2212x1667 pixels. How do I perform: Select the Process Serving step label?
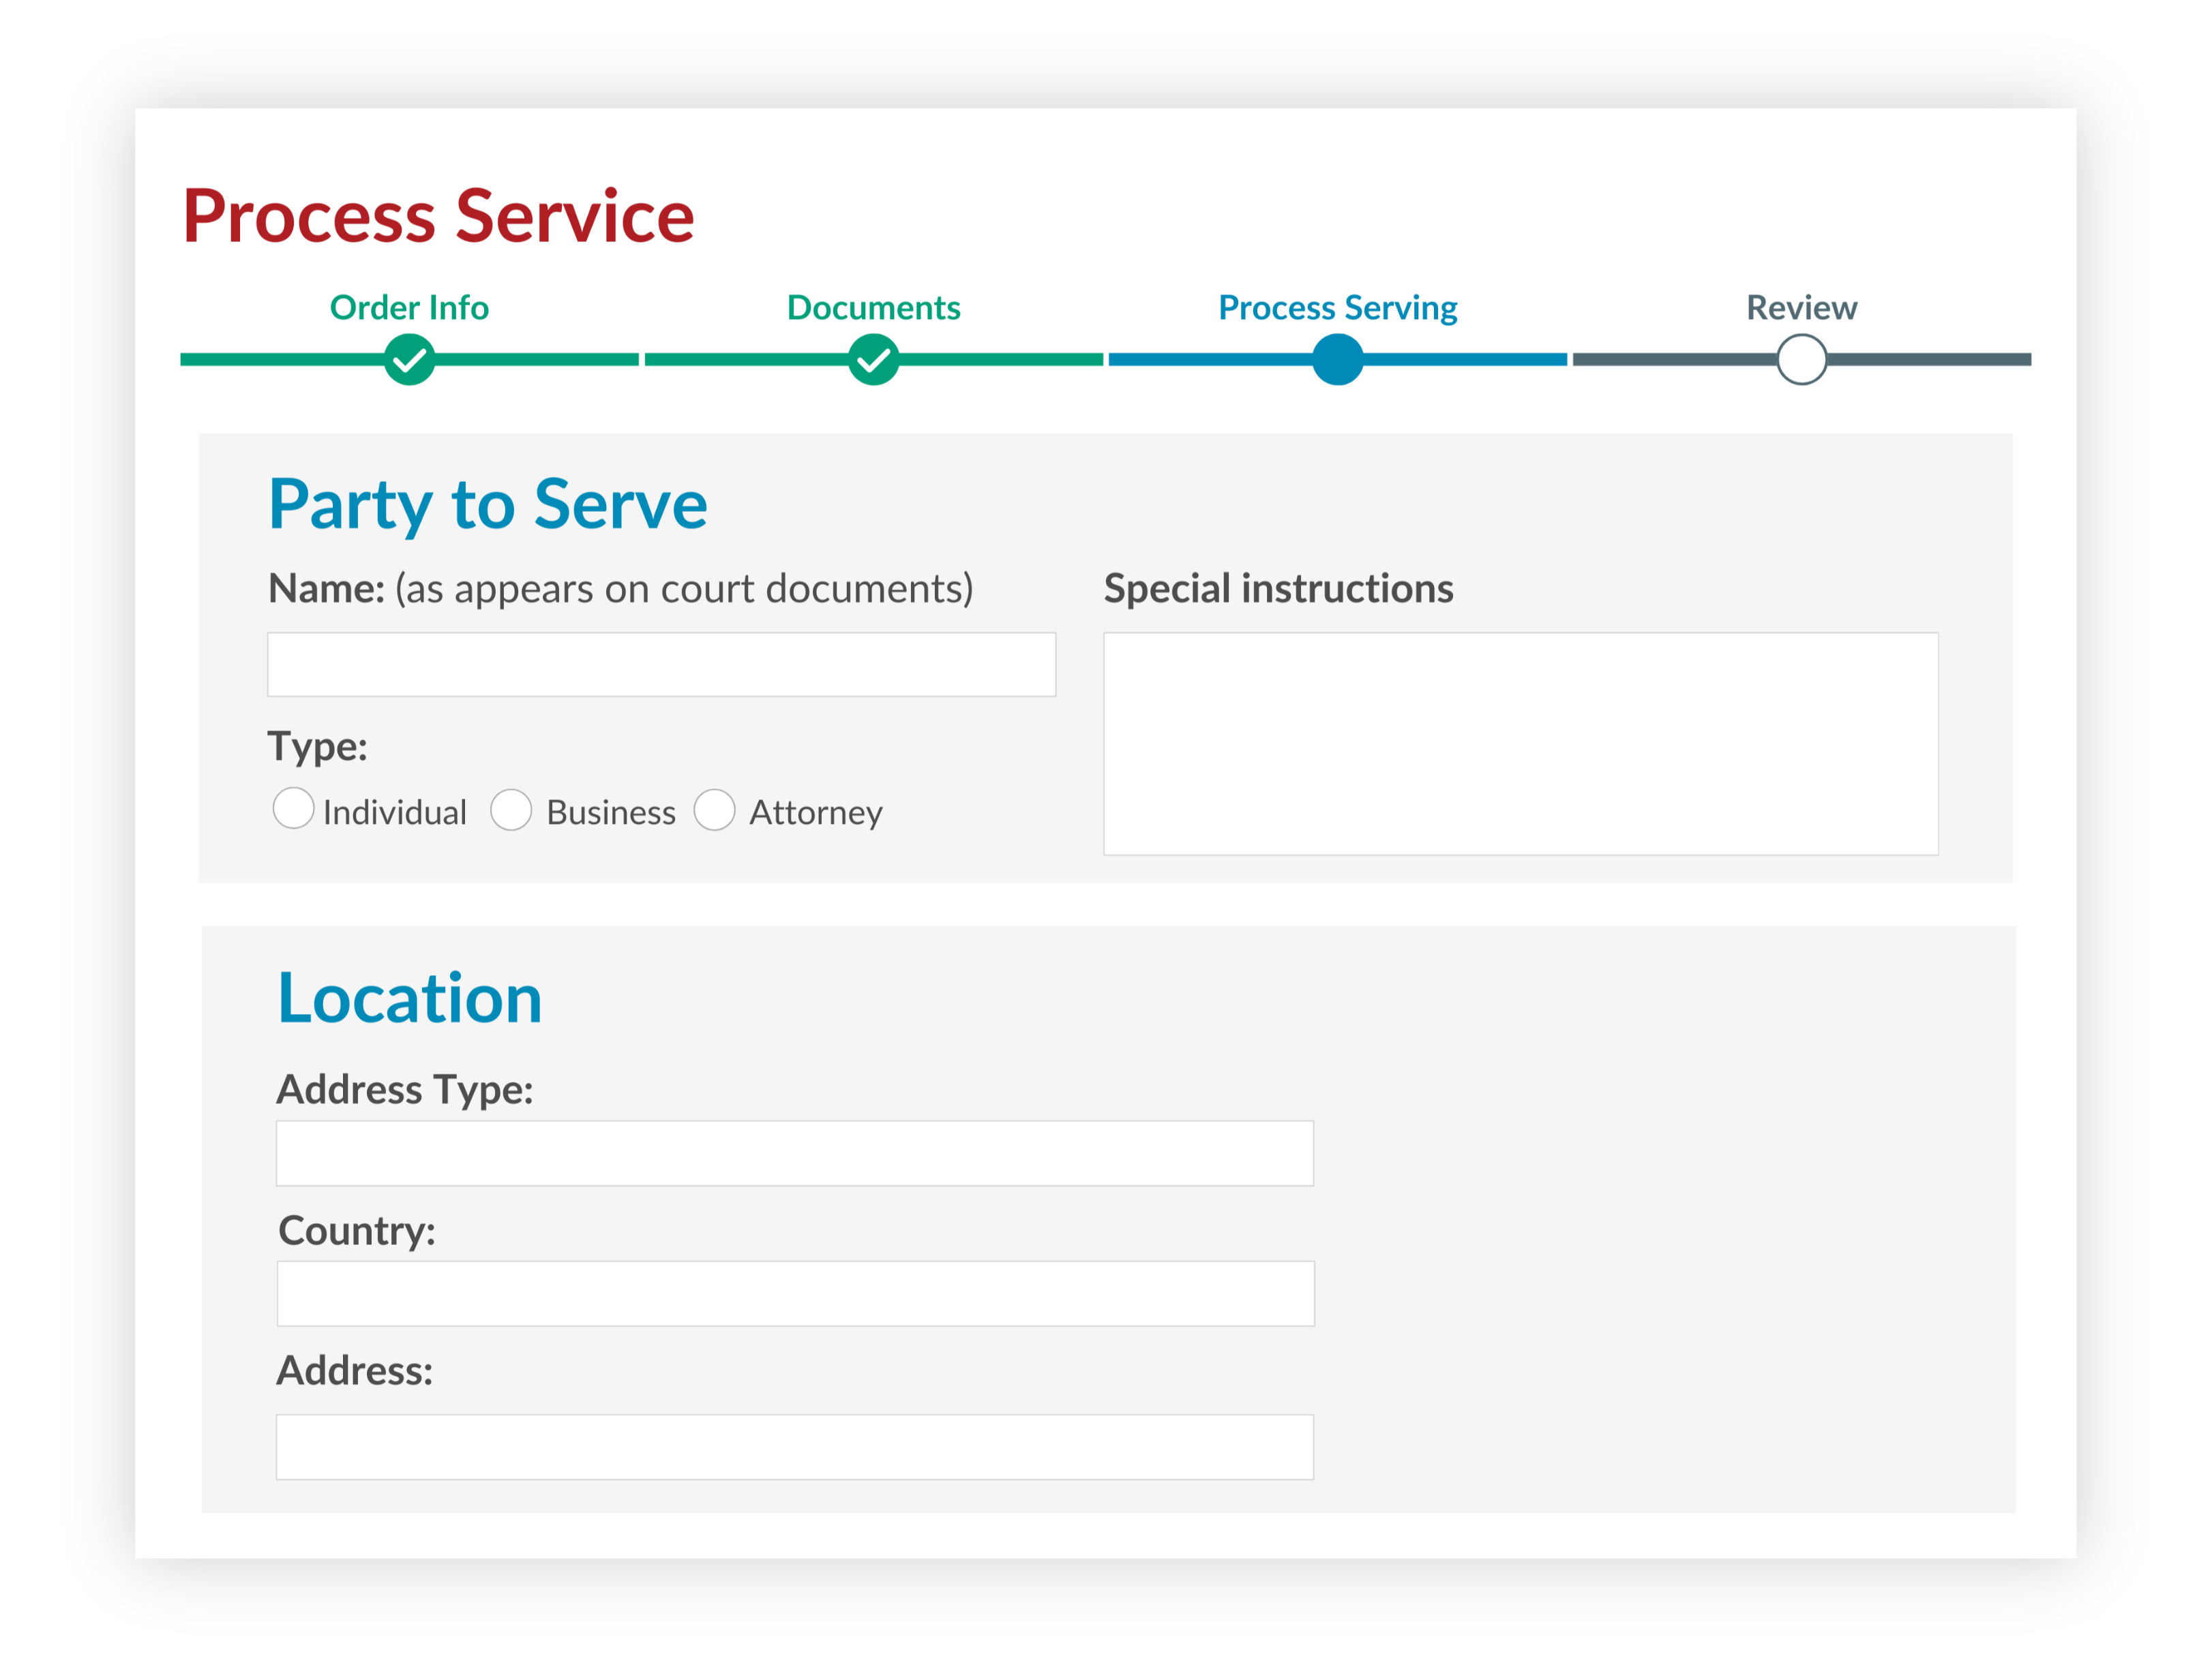(1338, 309)
